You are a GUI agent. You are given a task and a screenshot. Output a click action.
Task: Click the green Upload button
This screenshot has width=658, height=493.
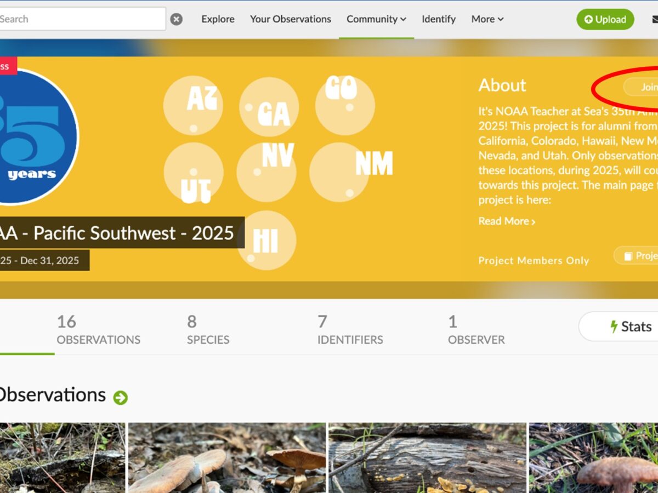605,20
